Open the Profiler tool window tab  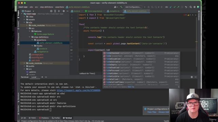(56, 118)
